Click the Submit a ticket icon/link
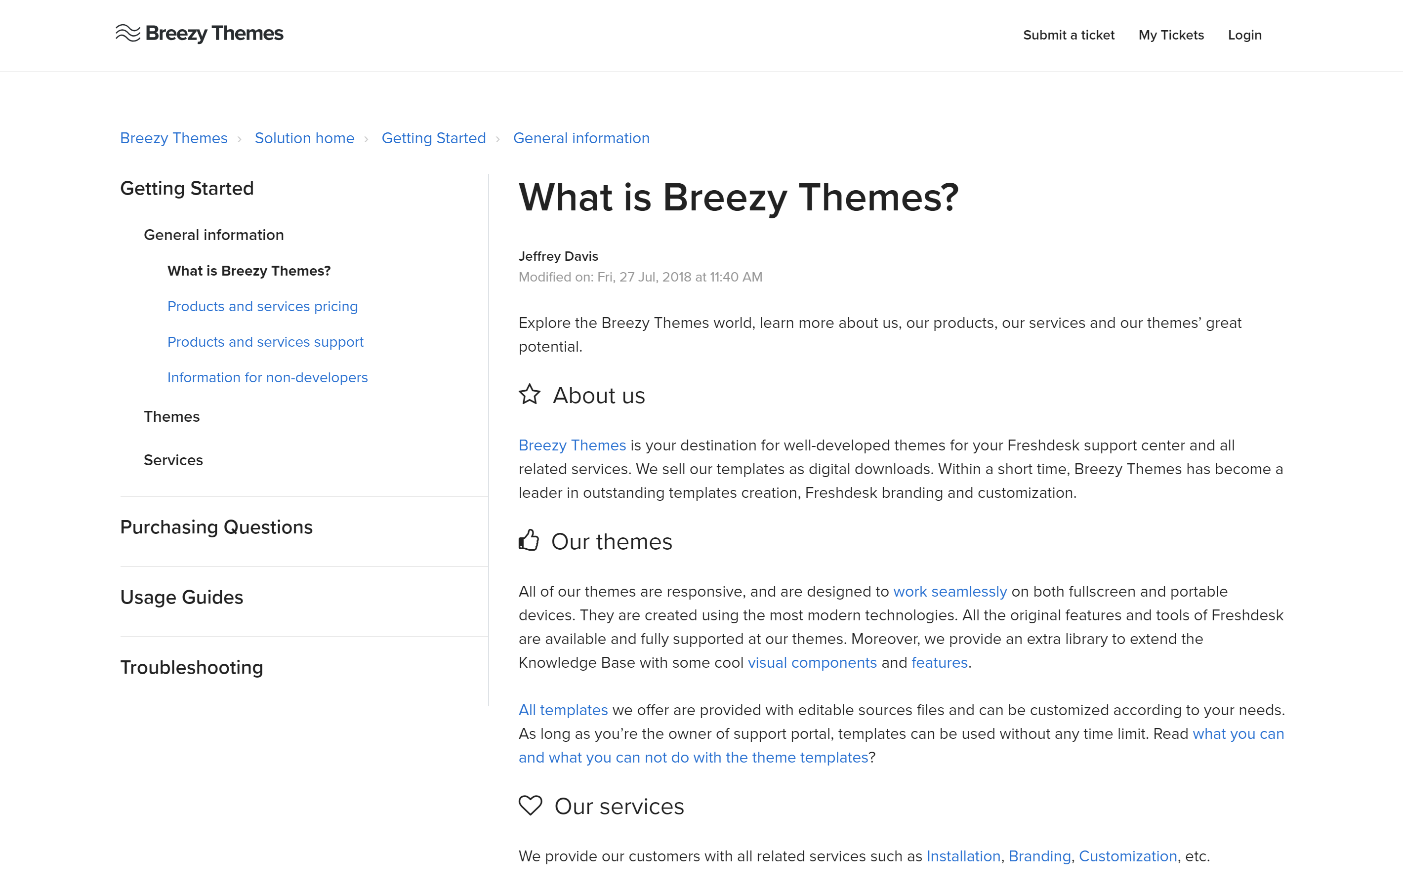The width and height of the screenshot is (1403, 889). (x=1069, y=35)
